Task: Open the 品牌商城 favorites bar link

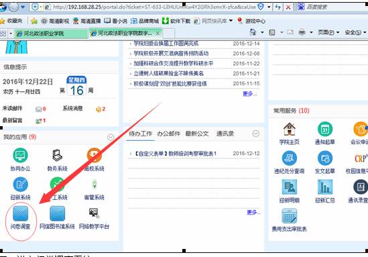Action: 145,21
